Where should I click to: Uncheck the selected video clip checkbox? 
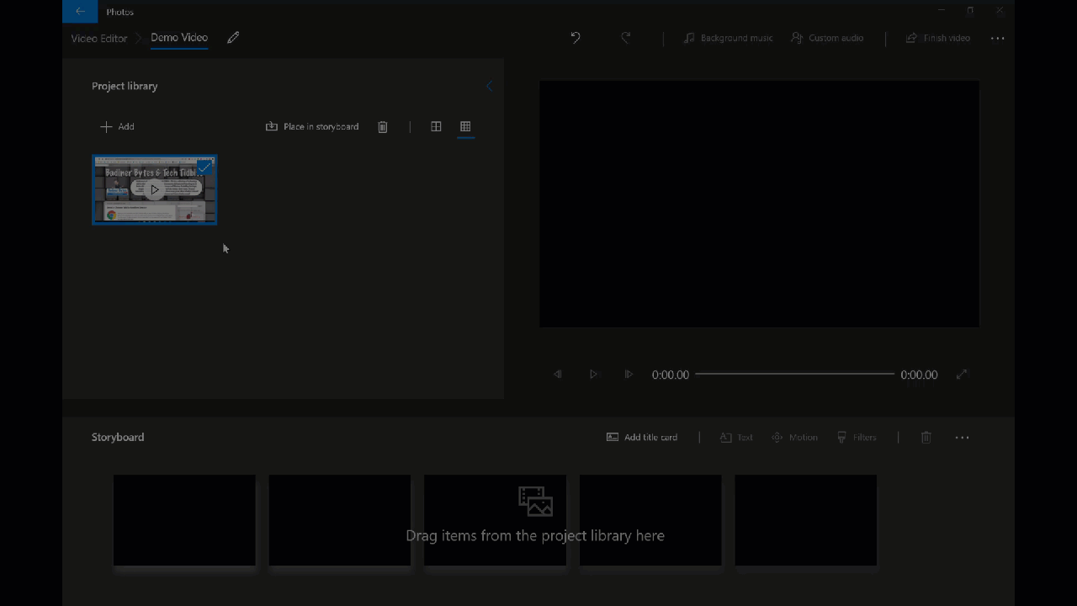pyautogui.click(x=205, y=166)
